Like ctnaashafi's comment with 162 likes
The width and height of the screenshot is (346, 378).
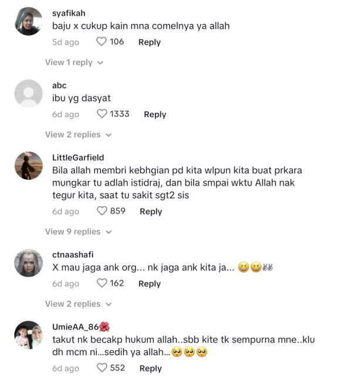tap(101, 283)
